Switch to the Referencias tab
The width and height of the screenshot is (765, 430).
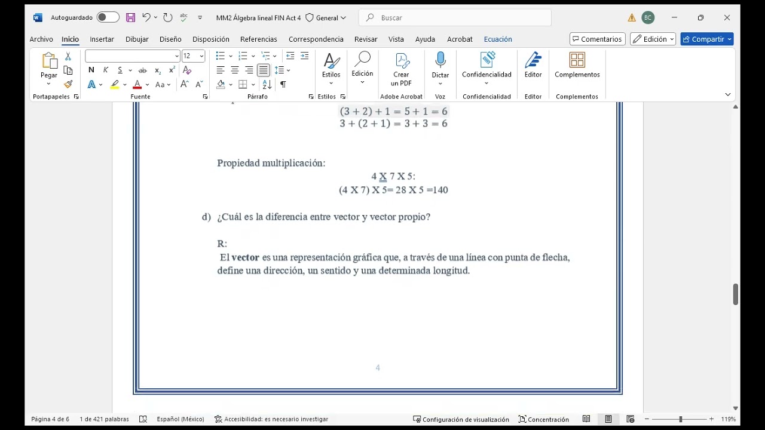pos(259,39)
